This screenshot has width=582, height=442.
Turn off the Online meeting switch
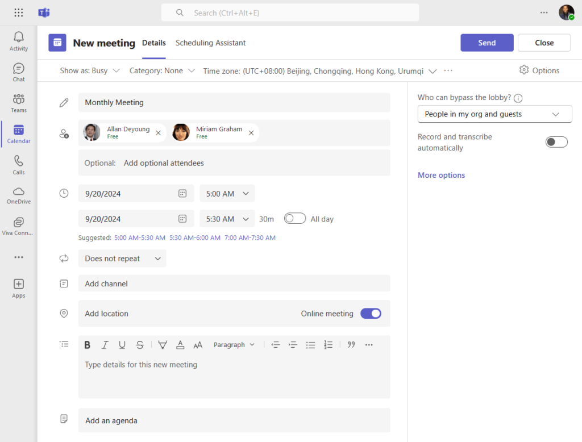tap(371, 313)
